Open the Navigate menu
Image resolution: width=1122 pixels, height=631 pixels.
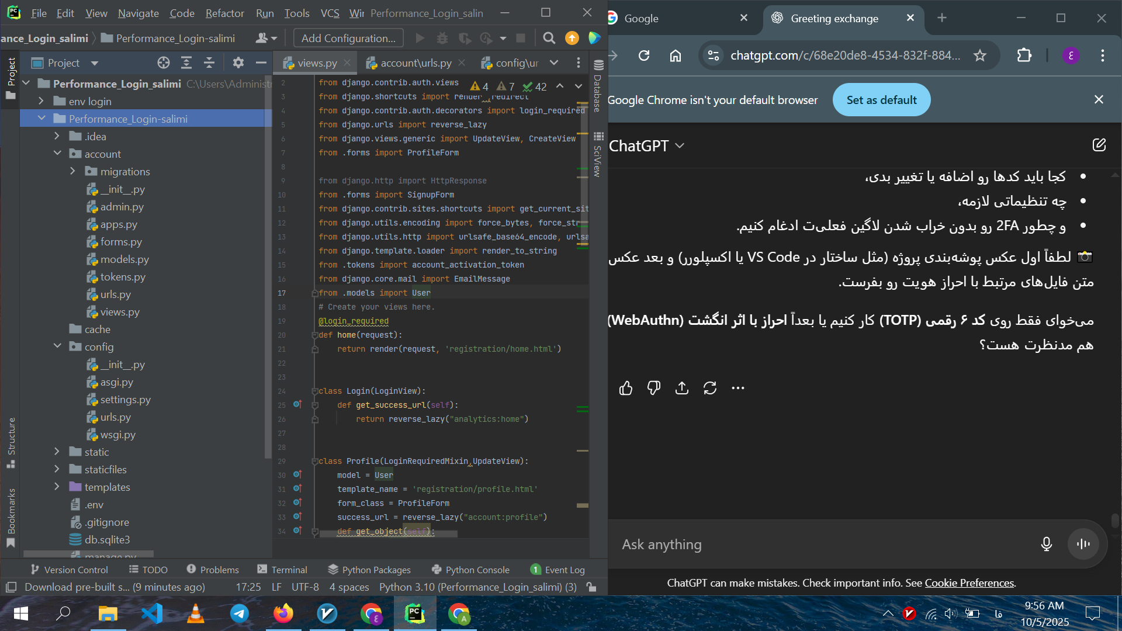click(138, 13)
